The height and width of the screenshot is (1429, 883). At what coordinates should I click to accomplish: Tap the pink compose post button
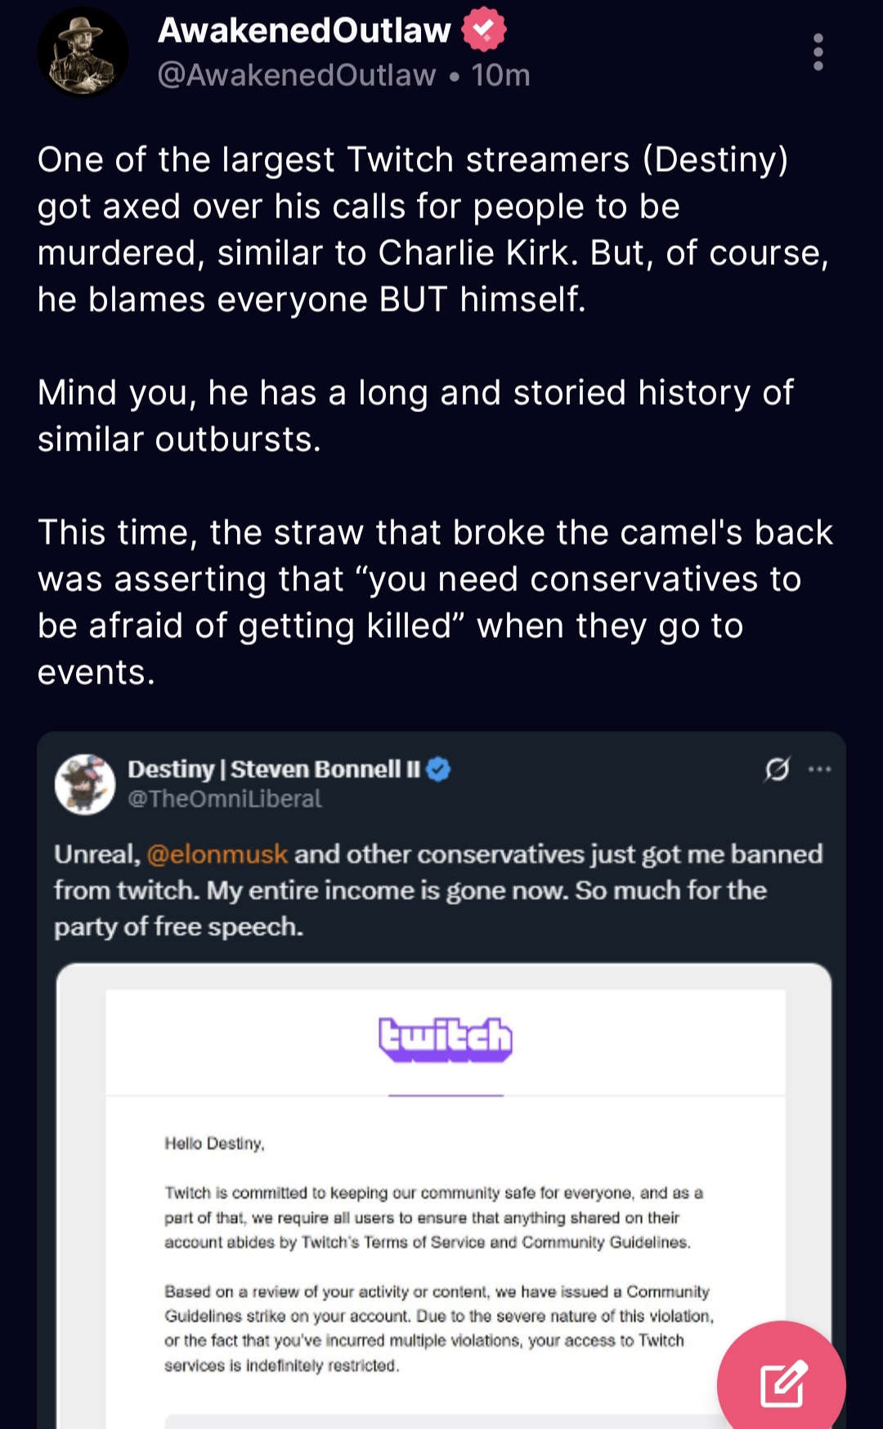(782, 1383)
